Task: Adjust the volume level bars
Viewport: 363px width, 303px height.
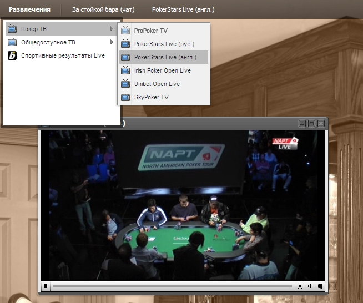Action: (x=317, y=286)
